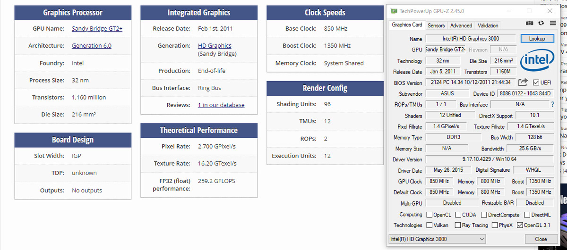This screenshot has height=250, width=567.
Task: Take a GPU-Z screenshot with the camera icon
Action: (530, 23)
